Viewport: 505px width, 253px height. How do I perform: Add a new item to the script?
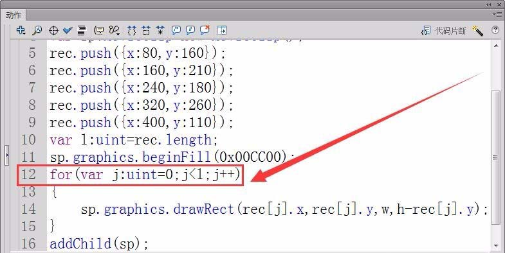click(x=21, y=30)
